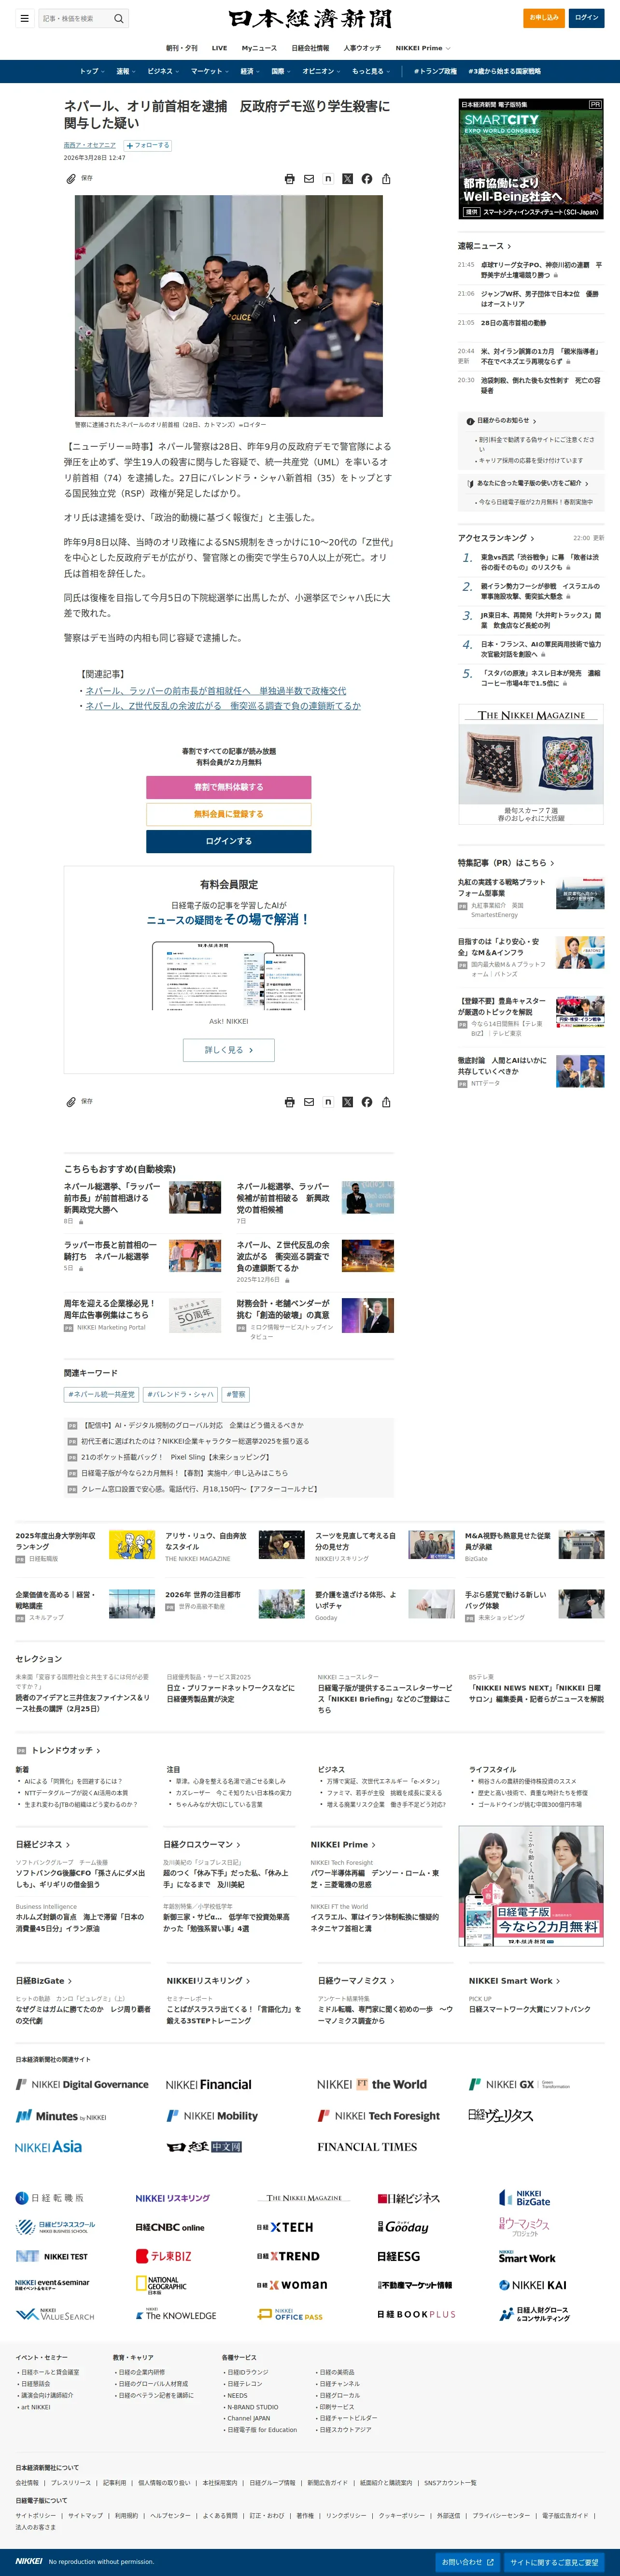Open the Myニュース menu item

coord(259,48)
